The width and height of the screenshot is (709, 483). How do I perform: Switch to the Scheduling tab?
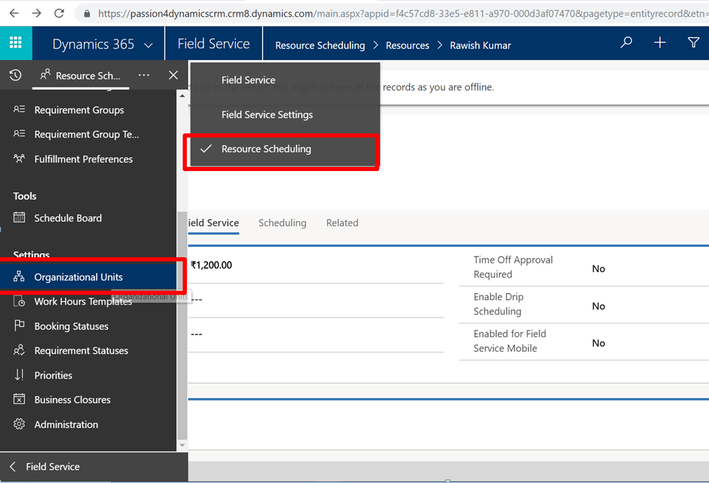click(x=282, y=223)
